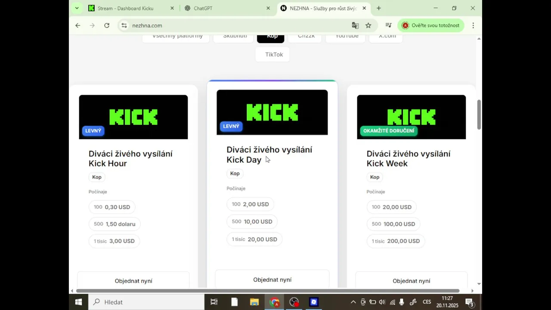Open Diváci živého vysílání Kick Hour title

(x=130, y=158)
